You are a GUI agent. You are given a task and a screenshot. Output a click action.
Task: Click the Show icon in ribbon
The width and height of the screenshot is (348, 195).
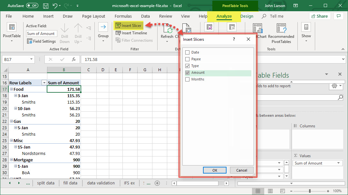tap(306, 28)
